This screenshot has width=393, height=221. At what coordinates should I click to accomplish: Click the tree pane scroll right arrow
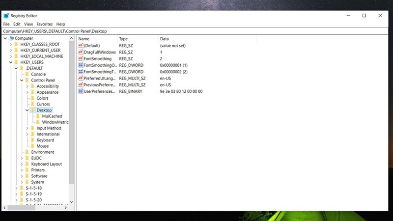click(66, 207)
